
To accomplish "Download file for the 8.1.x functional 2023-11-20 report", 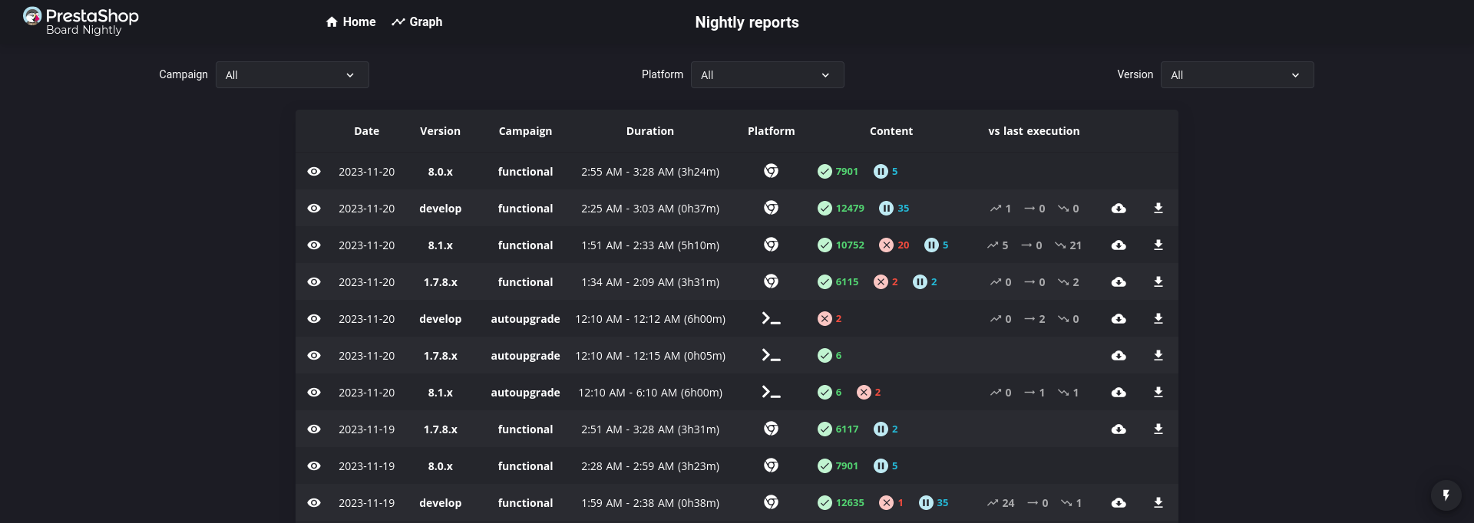I will [x=1158, y=245].
